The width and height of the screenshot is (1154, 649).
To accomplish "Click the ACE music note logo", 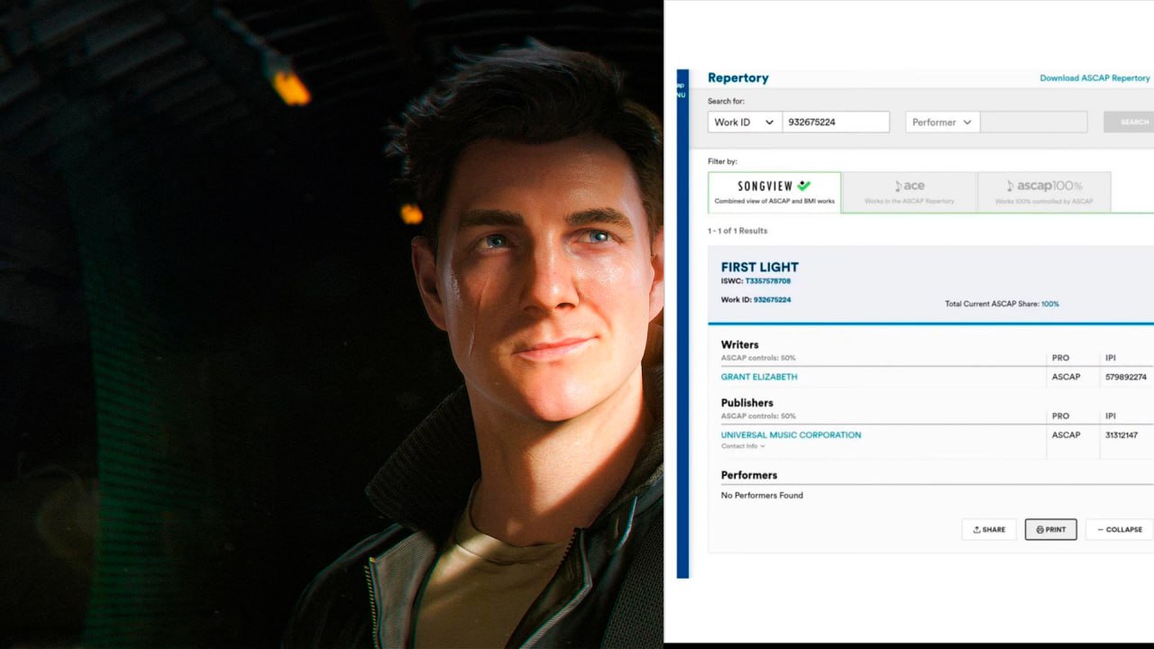I will click(898, 187).
